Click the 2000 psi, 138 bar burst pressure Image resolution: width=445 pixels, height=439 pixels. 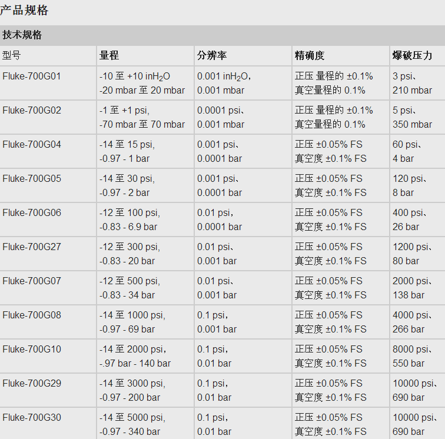tap(413, 288)
